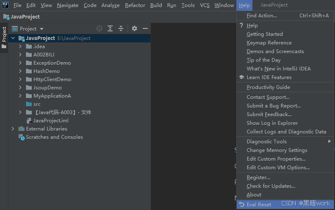This screenshot has height=210, width=335.
Task: Choose Check for Updates...
Action: click(x=285, y=186)
